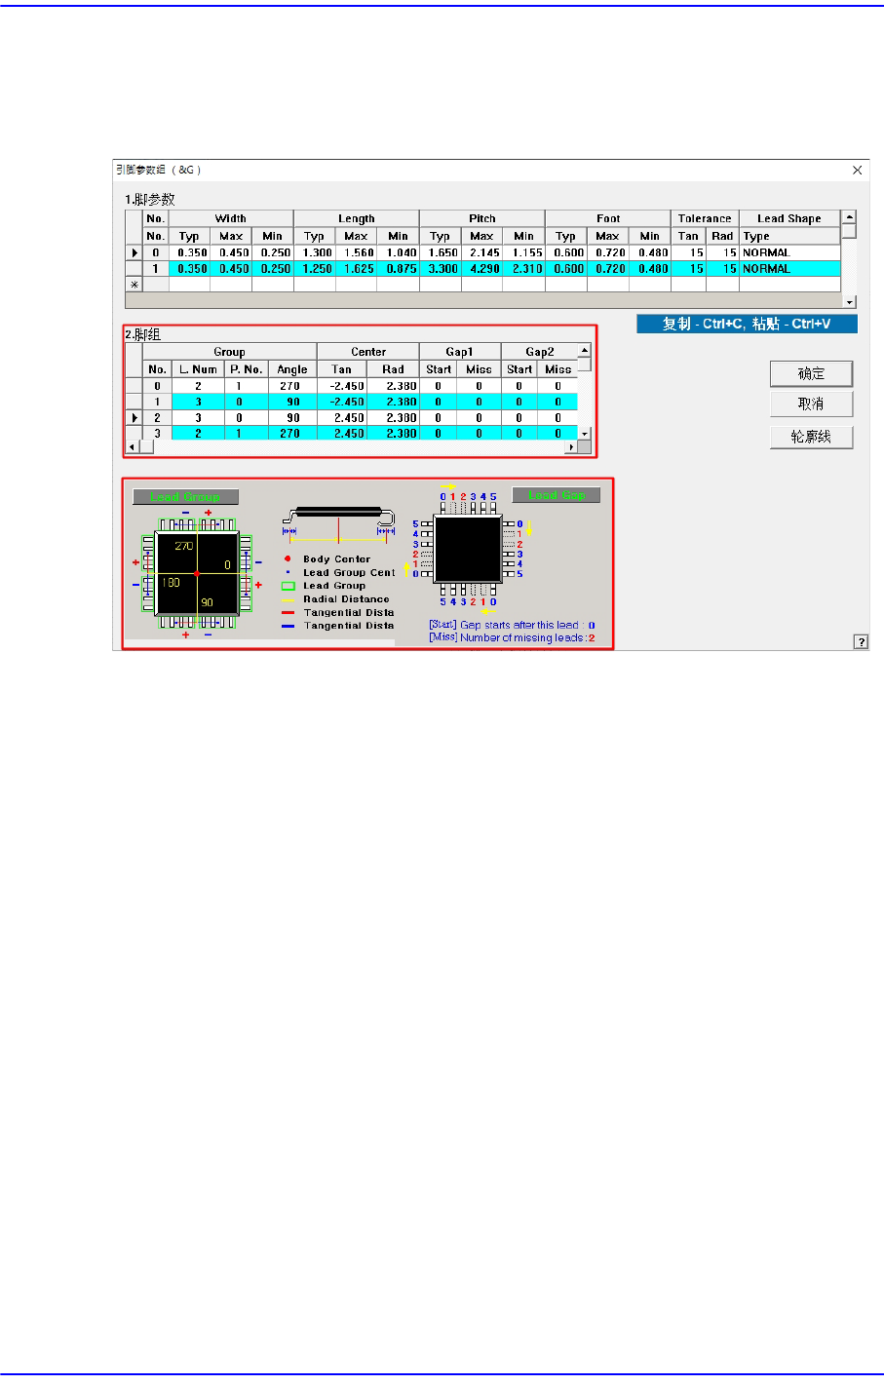This screenshot has height=1385, width=884.
Task: Select L. Num cell 3 in group row 1
Action: [198, 402]
